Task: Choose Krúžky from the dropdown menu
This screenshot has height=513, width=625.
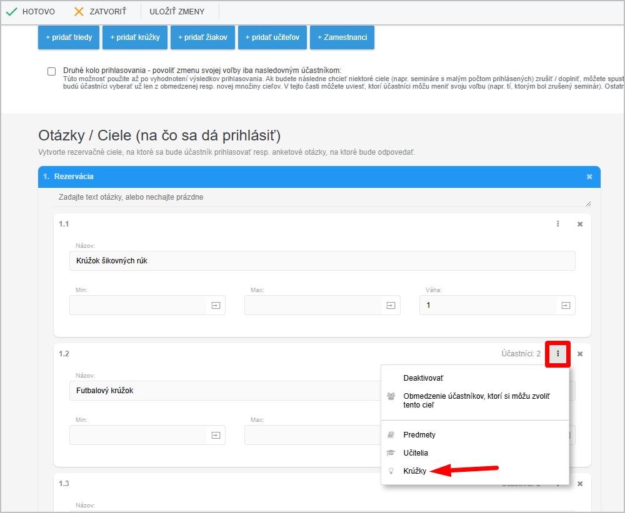Action: [x=414, y=471]
